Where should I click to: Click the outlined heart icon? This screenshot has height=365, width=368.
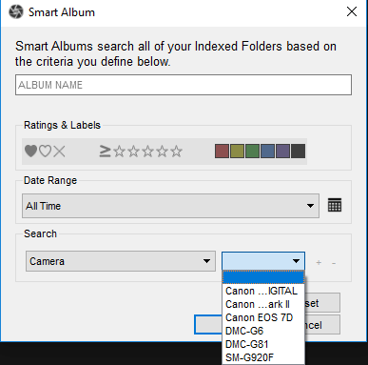click(45, 151)
